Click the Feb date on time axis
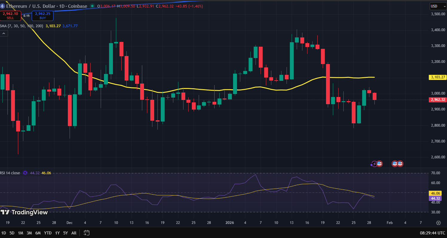 [x=389, y=223]
